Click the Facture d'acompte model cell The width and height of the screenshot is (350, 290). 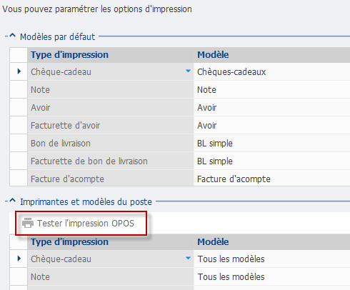click(x=272, y=179)
